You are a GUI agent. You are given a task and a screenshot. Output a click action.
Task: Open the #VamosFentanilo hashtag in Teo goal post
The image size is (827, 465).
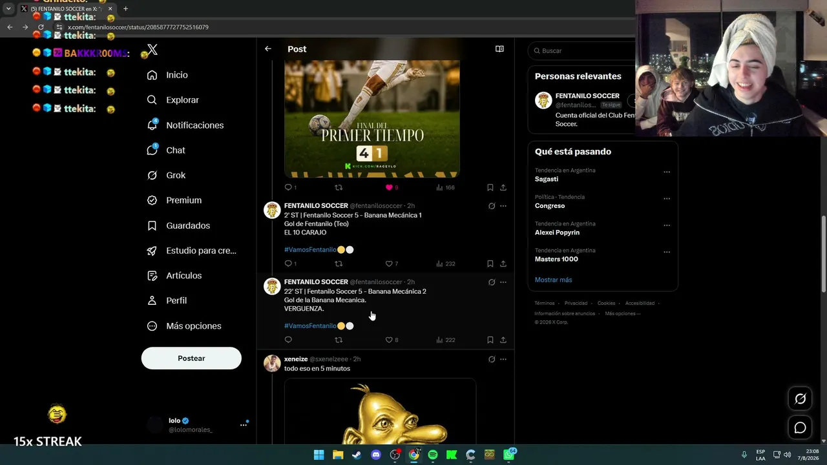(310, 250)
